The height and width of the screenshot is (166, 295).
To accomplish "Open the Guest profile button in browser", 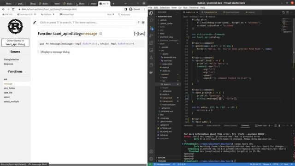I will pos(134,9).
